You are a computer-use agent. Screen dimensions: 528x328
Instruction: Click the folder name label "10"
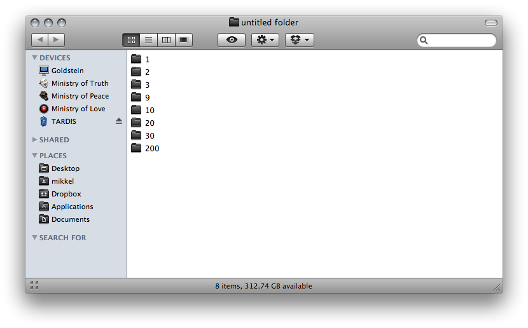(150, 111)
